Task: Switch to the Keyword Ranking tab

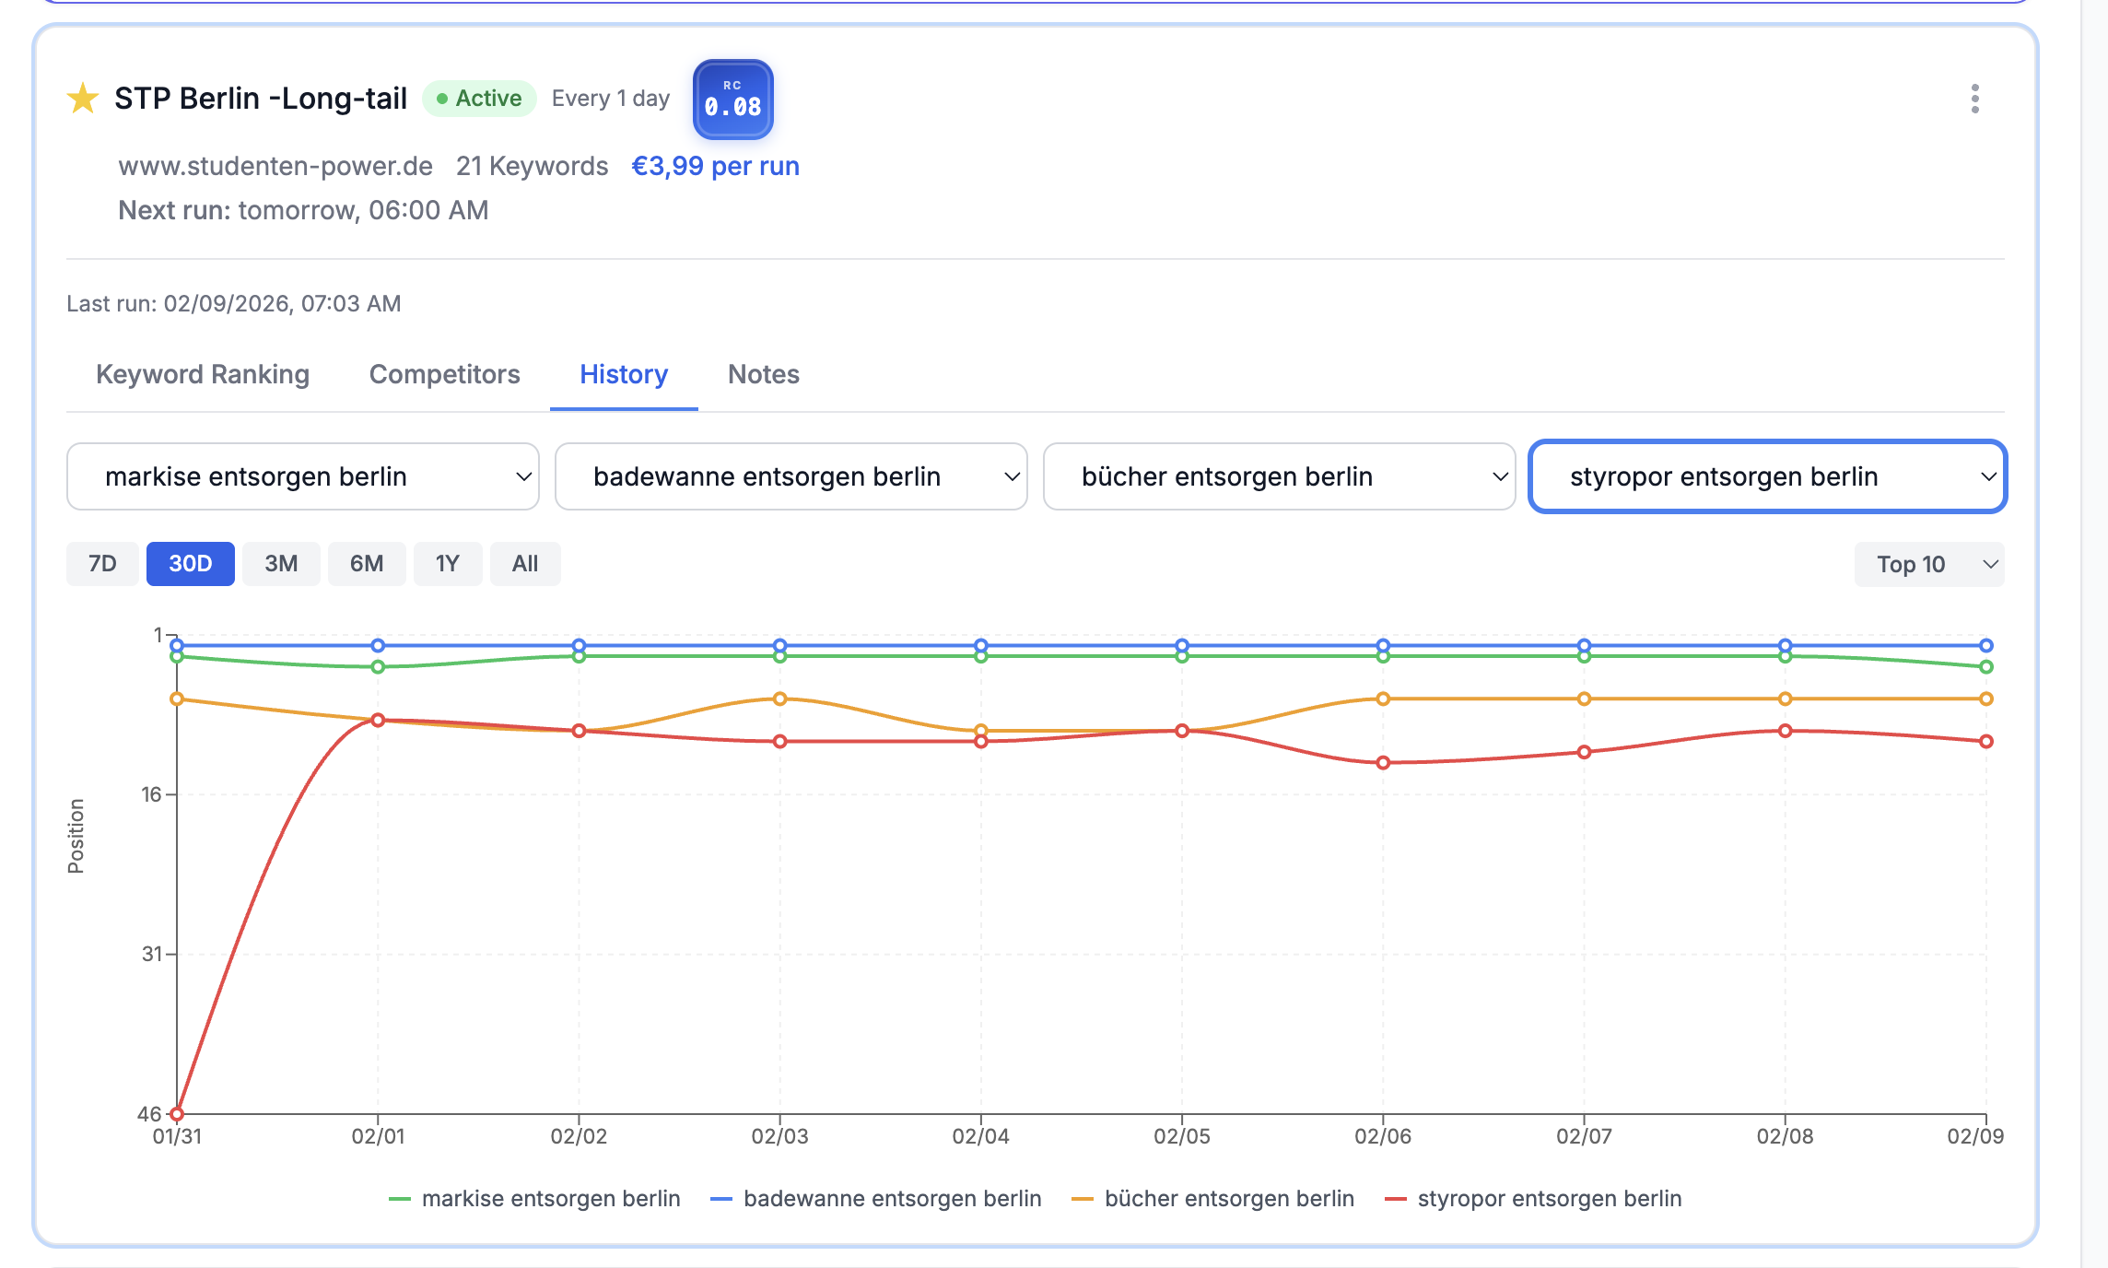Action: [203, 374]
